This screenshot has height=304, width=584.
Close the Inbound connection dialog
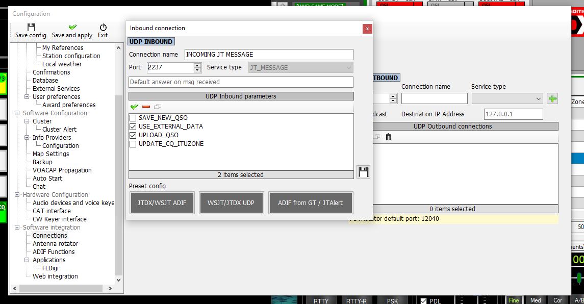(367, 29)
